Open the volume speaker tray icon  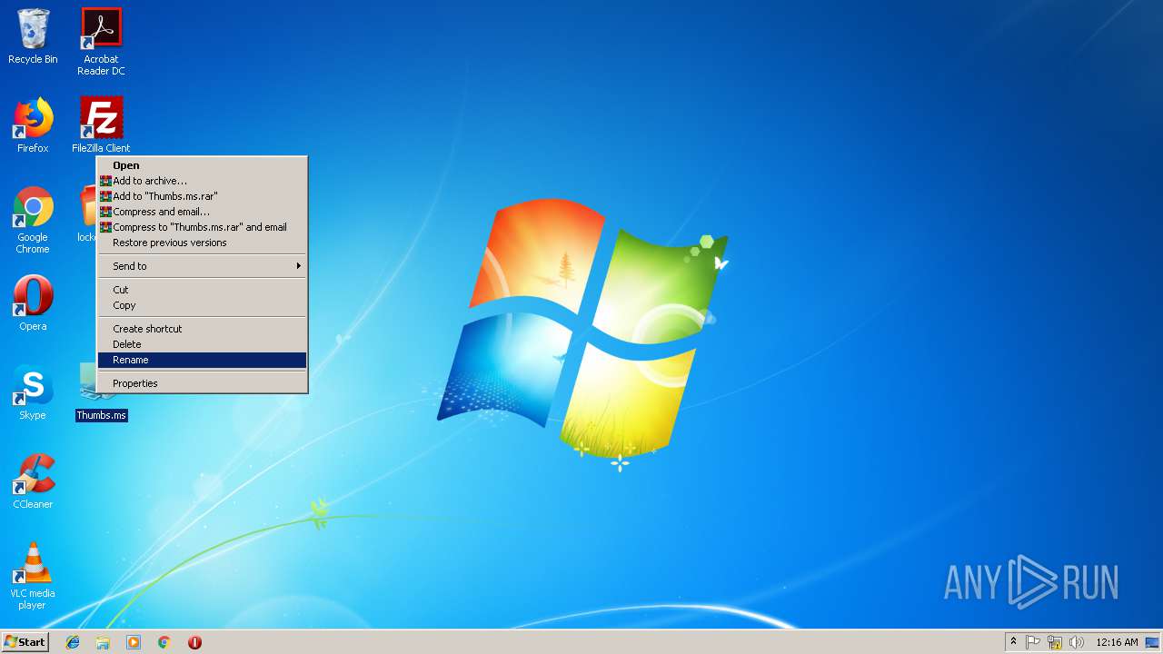pos(1077,642)
